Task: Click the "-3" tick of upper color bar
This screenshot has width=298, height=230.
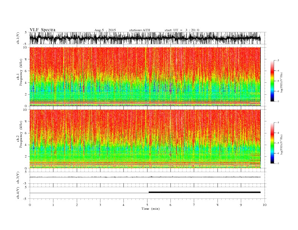Action: coord(278,61)
